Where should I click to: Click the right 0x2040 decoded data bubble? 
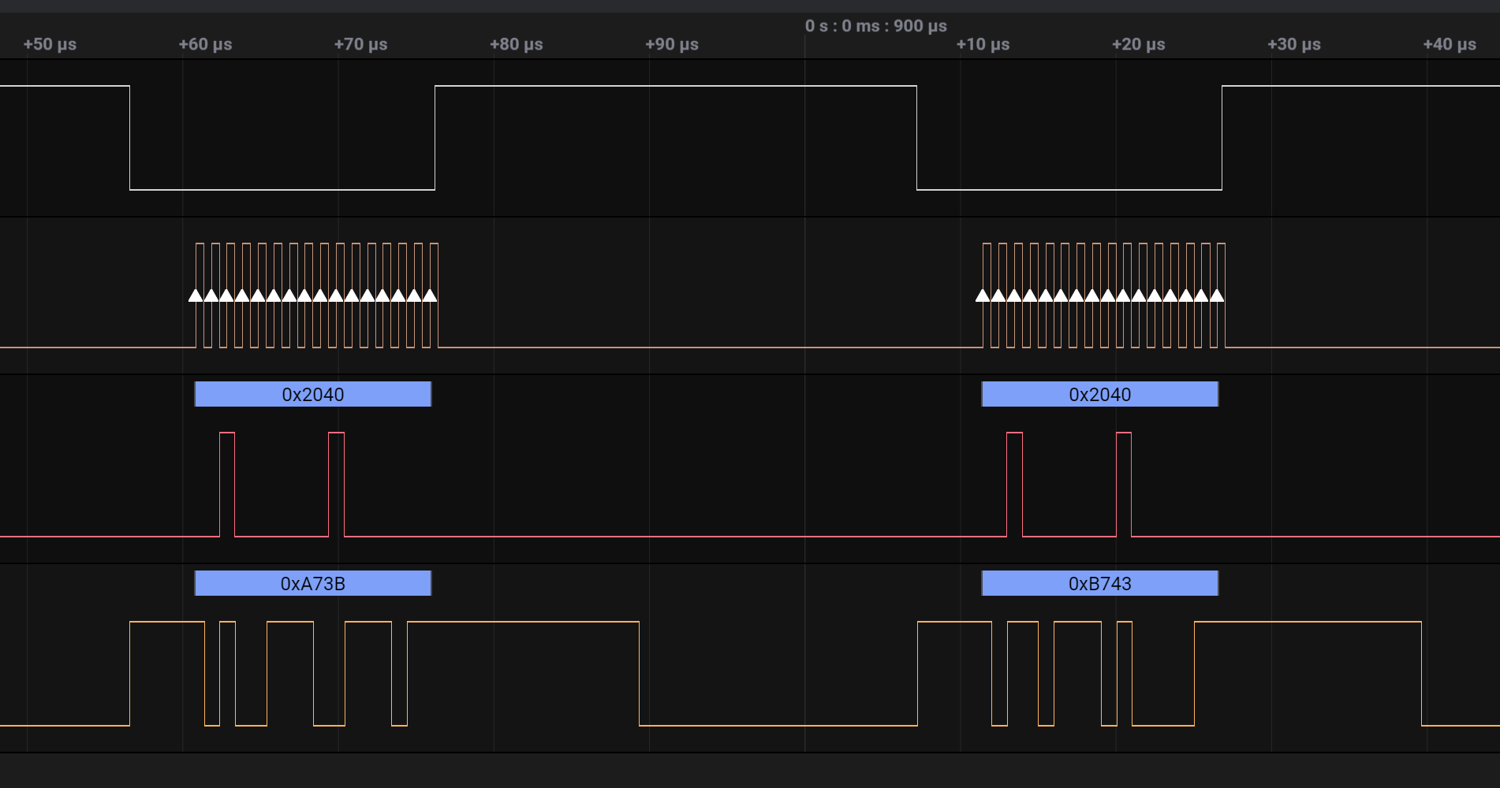[x=1100, y=394]
